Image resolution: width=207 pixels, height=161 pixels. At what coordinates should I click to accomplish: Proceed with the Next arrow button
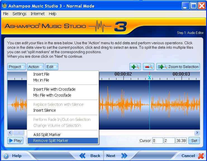[116, 156]
